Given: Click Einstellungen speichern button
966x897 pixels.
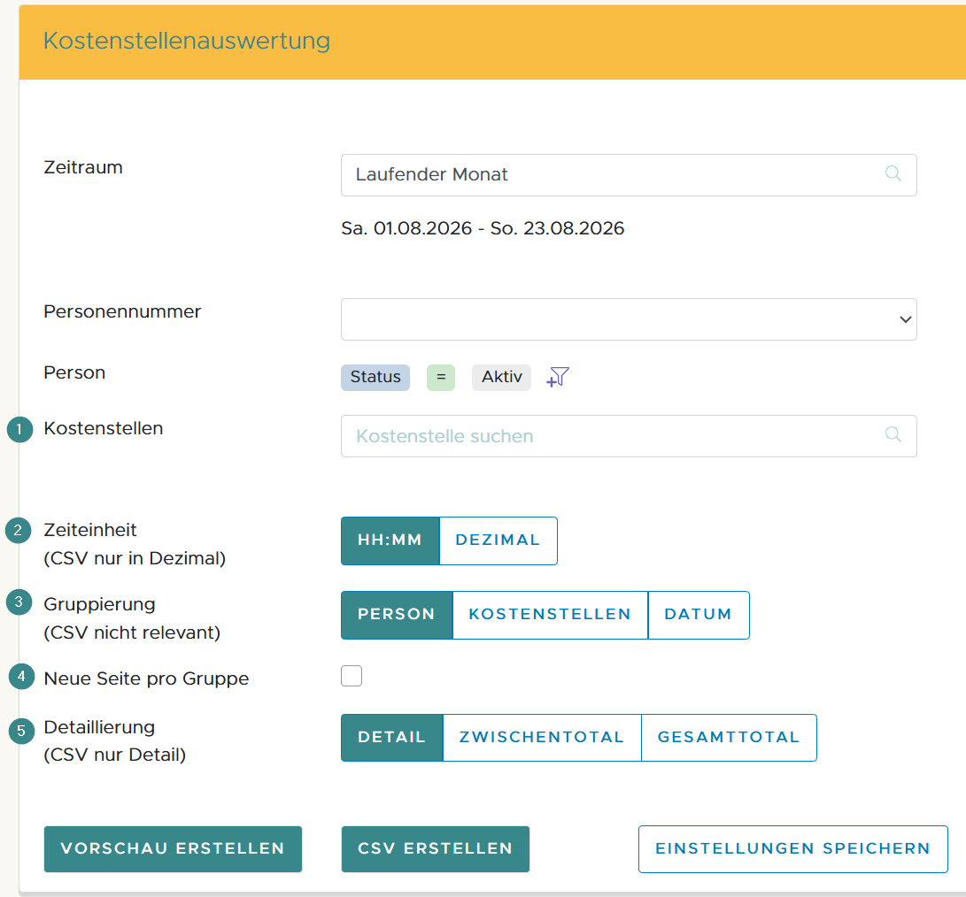Looking at the screenshot, I should (x=792, y=849).
